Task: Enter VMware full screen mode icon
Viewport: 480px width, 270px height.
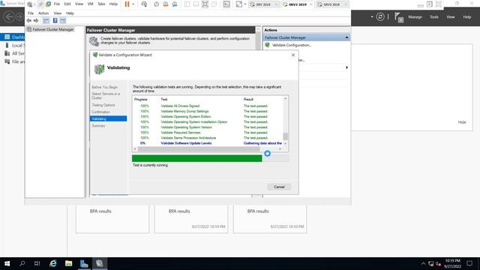Action: (x=205, y=4)
